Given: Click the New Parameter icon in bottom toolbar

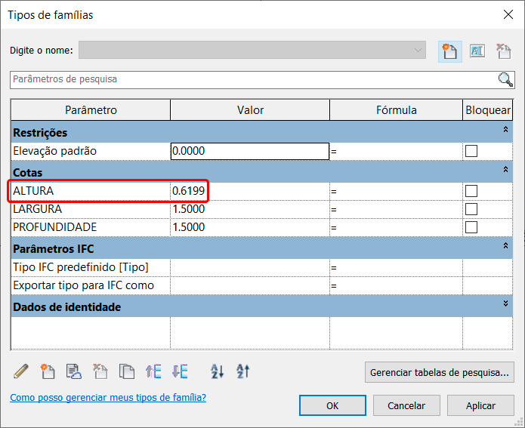Looking at the screenshot, I should 48,371.
